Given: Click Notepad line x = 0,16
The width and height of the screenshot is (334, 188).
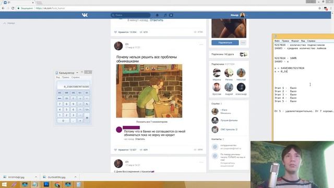Looking at the screenshot, I should [x=281, y=72].
